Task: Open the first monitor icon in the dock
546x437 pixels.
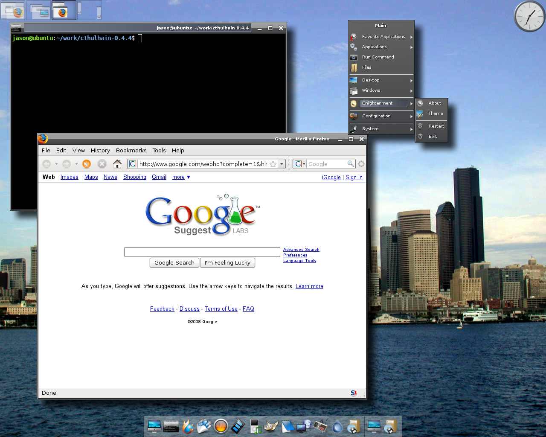Action: click(154, 426)
